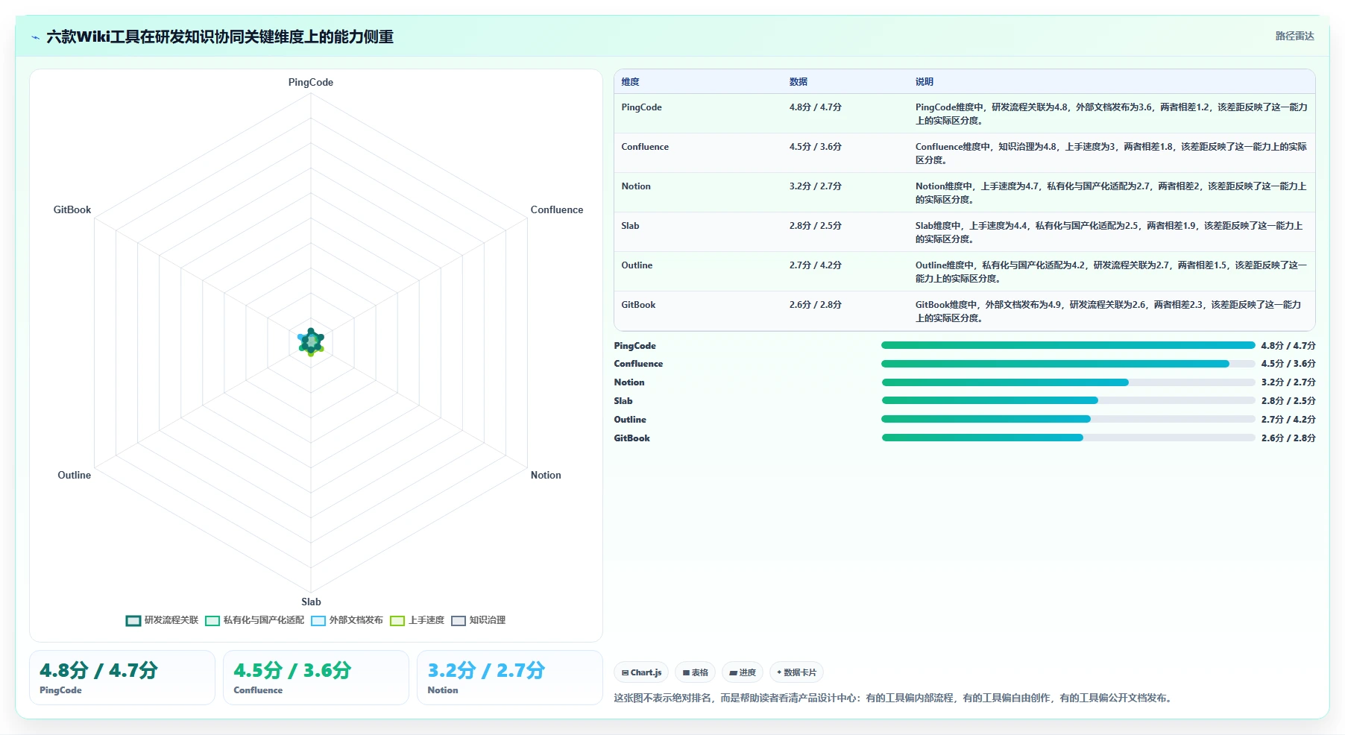The image size is (1345, 735).
Task: Click the 表格 pill tag
Action: coord(695,672)
